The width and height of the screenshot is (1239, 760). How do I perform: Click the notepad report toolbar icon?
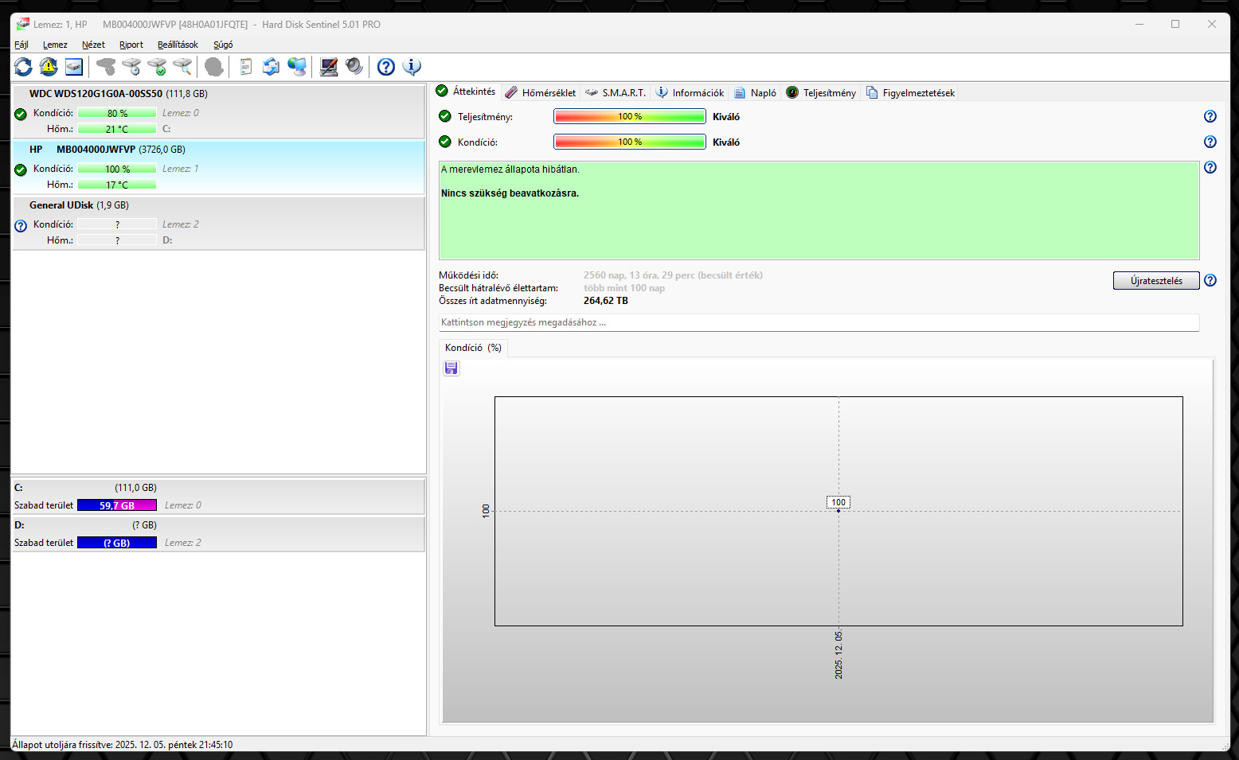pos(246,67)
